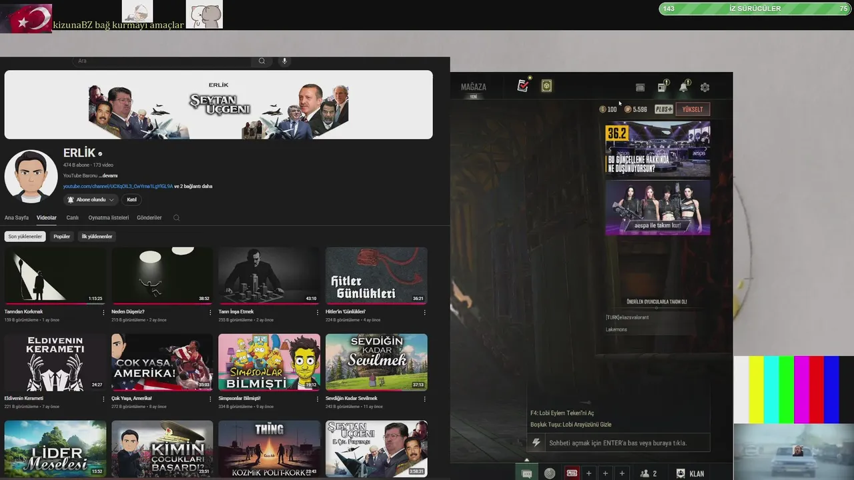This screenshot has width=854, height=480.
Task: Select the red PUBG squad slot icon
Action: (572, 473)
